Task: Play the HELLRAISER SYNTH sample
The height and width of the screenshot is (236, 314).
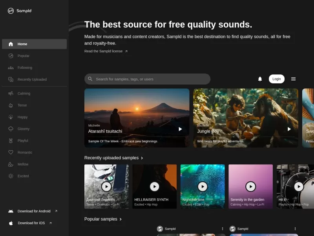Action: pyautogui.click(x=154, y=186)
